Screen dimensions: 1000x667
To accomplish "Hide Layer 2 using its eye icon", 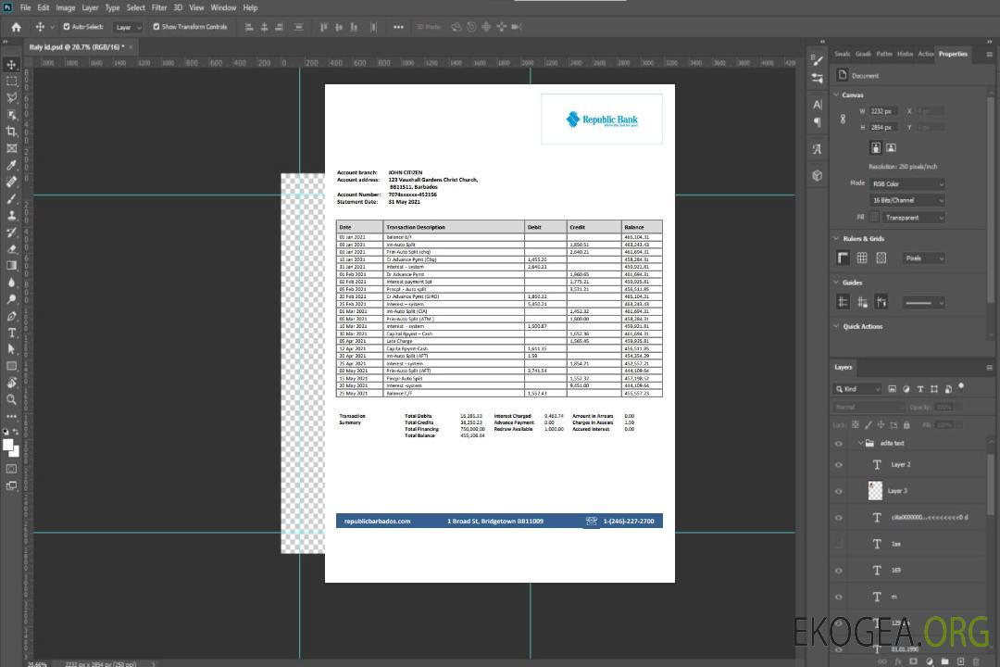I will (x=839, y=465).
